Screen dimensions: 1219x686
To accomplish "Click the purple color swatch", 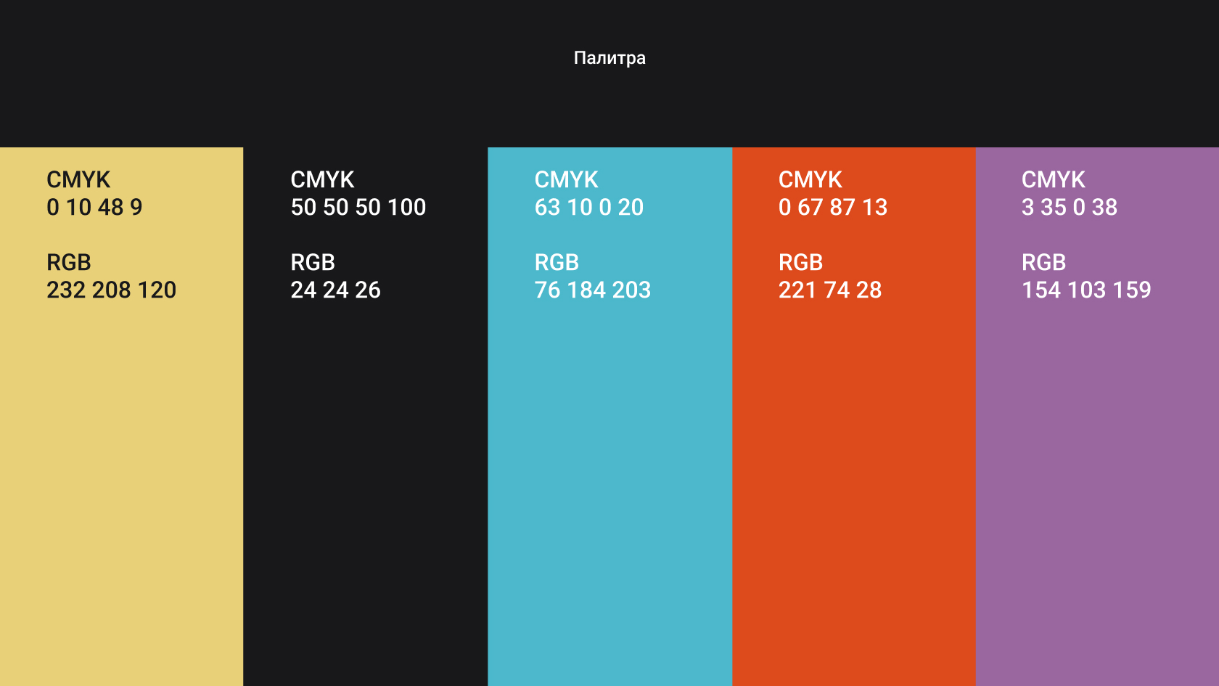I will [x=1097, y=417].
